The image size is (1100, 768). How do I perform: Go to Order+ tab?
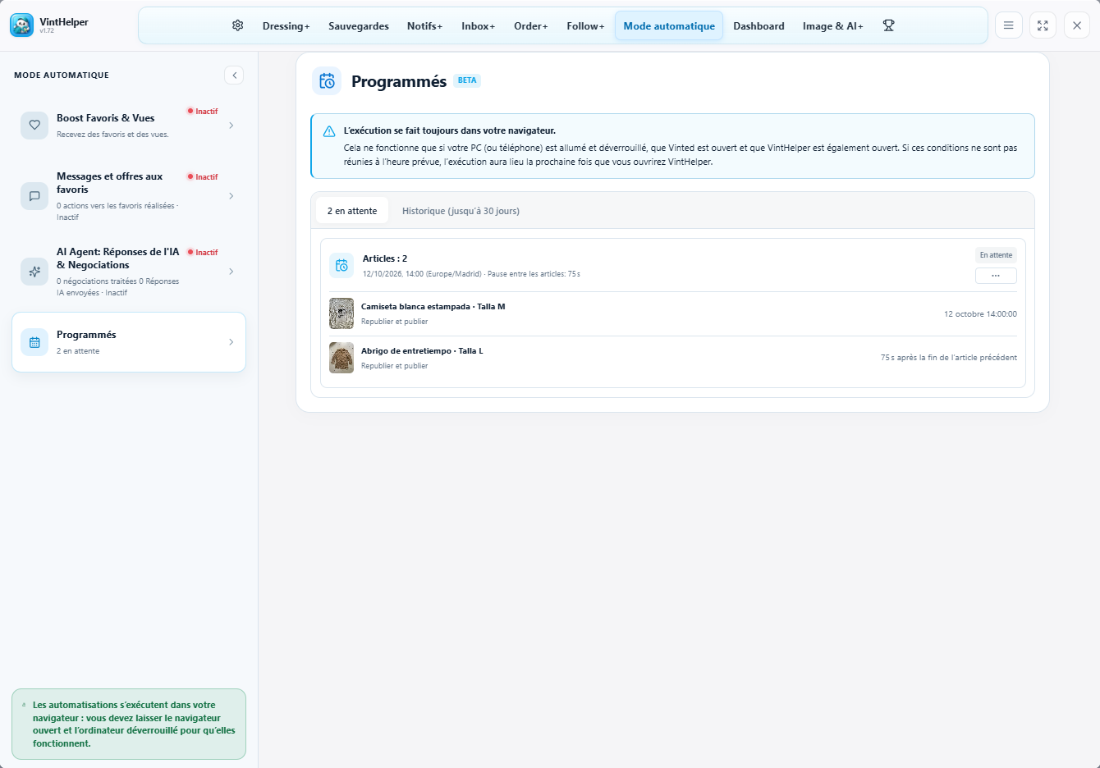(531, 26)
